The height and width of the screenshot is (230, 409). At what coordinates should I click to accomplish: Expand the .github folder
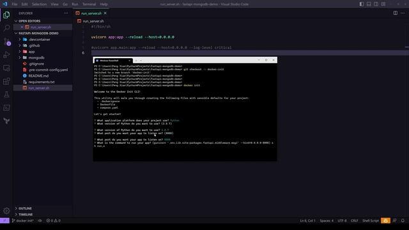(34, 45)
